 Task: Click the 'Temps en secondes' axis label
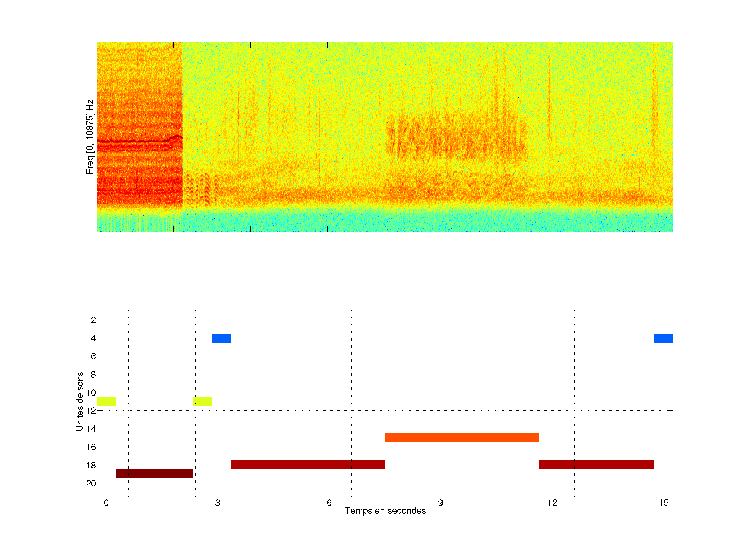coord(385,510)
